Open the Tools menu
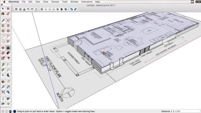The image size is (201, 113). pyautogui.click(x=65, y=2)
